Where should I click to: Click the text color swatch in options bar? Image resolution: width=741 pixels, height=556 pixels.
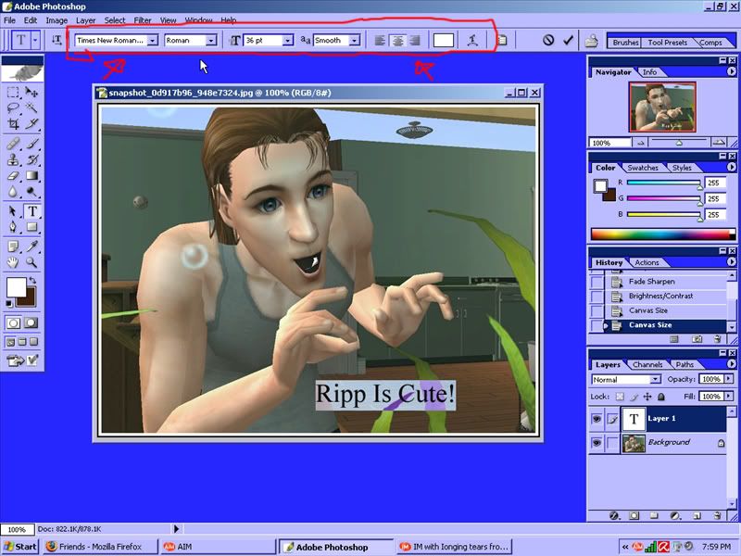point(444,41)
